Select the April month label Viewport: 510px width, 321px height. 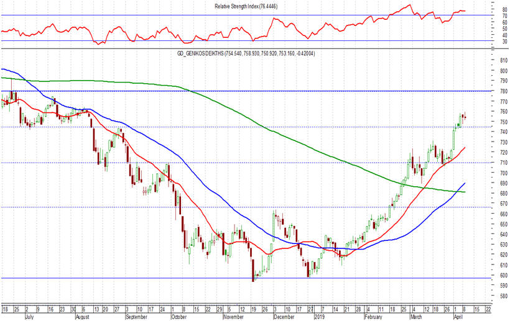458,317
